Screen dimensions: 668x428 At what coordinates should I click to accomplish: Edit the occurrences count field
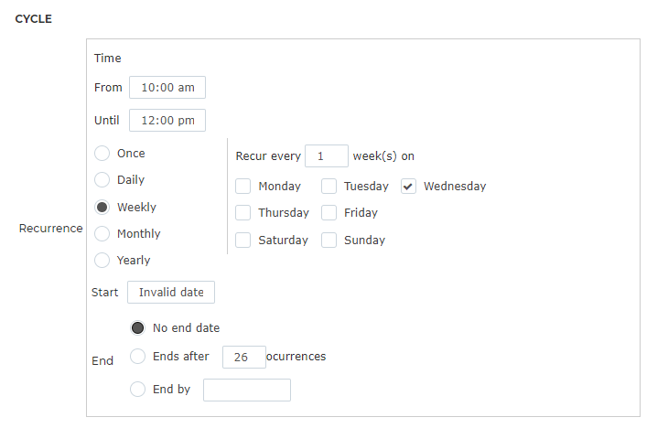tap(244, 357)
